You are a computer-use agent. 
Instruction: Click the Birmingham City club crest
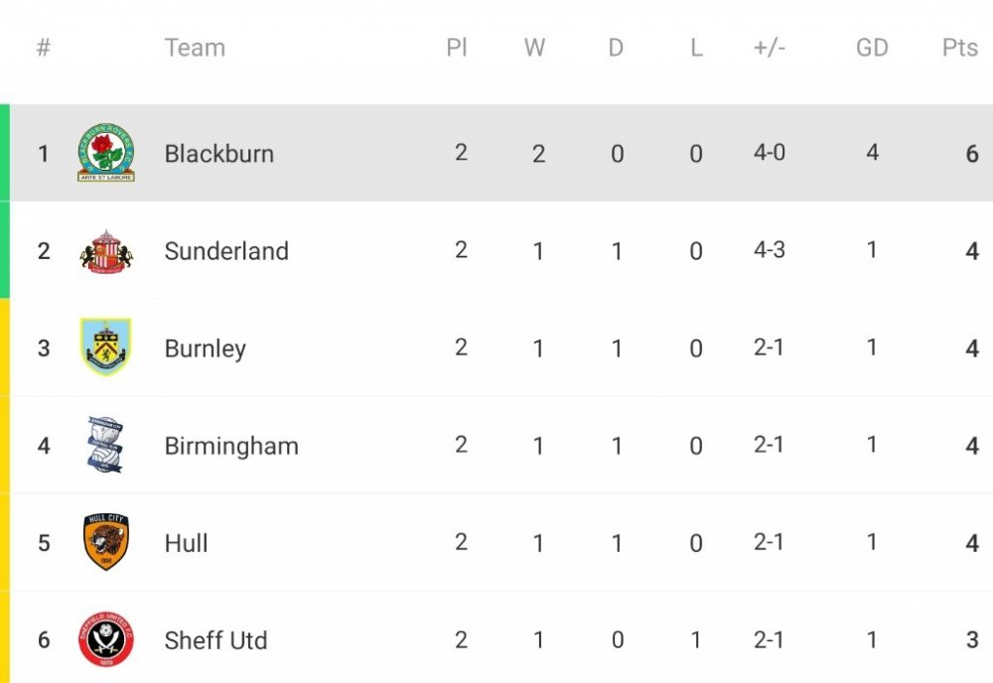coord(106,445)
